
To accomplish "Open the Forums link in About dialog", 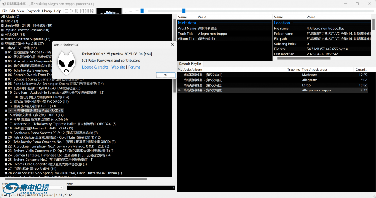I will pos(134,67).
